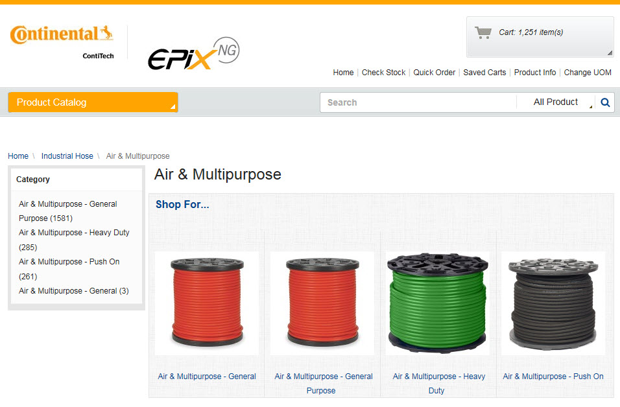This screenshot has width=620, height=407.
Task: Click the Continental logo
Action: [x=62, y=42]
